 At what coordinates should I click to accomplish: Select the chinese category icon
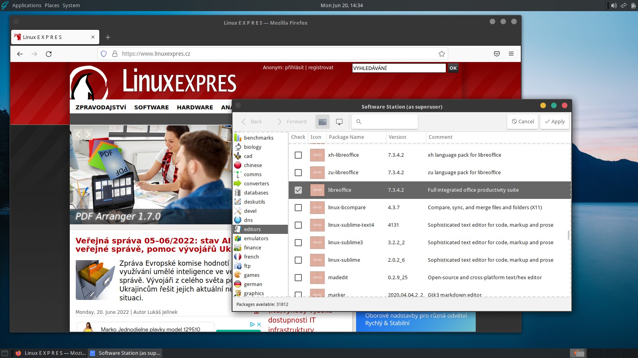click(238, 165)
